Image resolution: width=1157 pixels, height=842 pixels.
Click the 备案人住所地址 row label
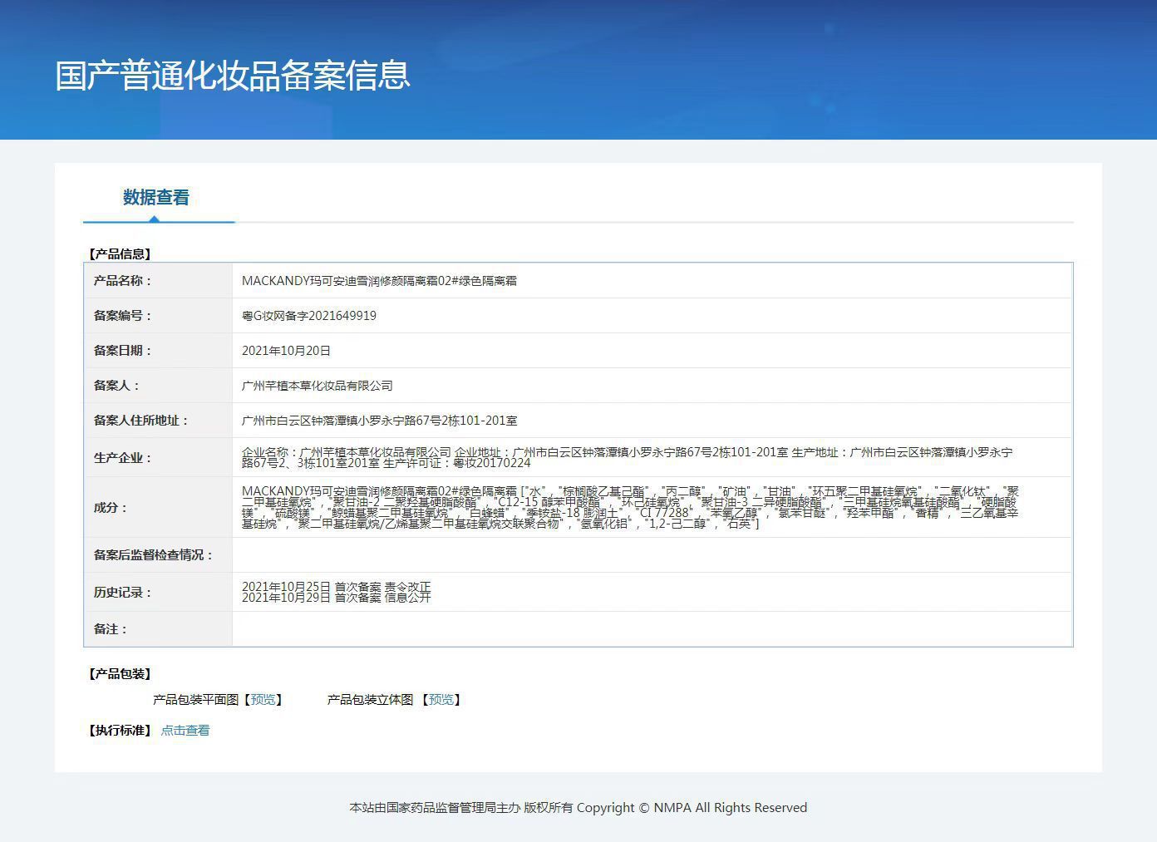coord(141,421)
